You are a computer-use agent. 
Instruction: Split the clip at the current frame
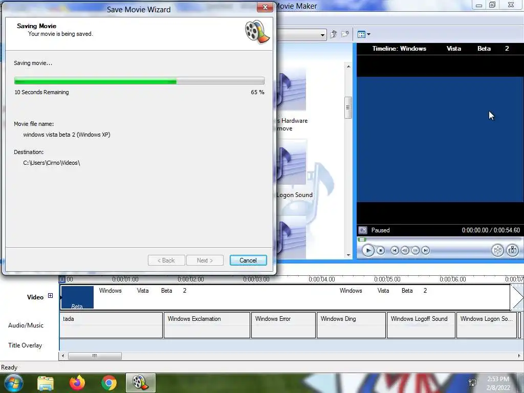click(497, 250)
